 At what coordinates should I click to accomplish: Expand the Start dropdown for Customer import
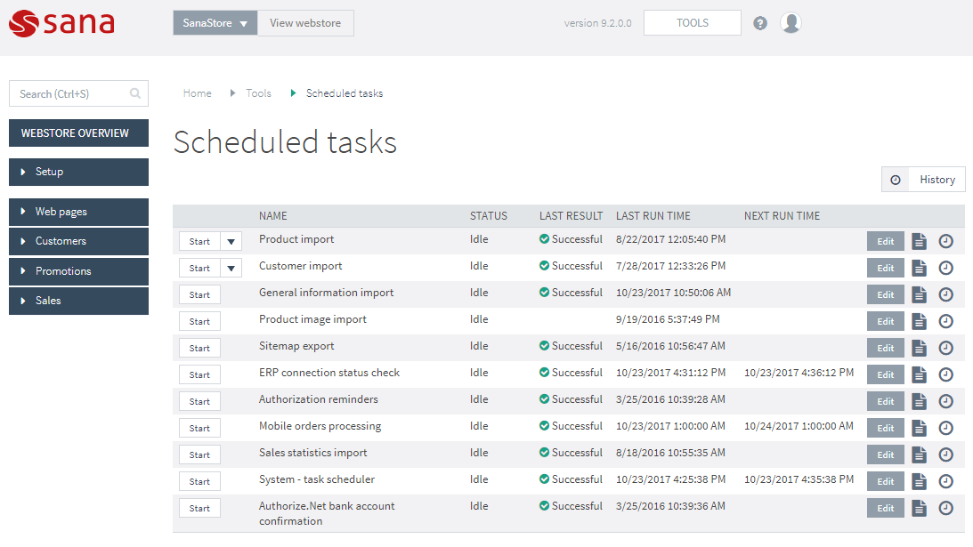(230, 267)
